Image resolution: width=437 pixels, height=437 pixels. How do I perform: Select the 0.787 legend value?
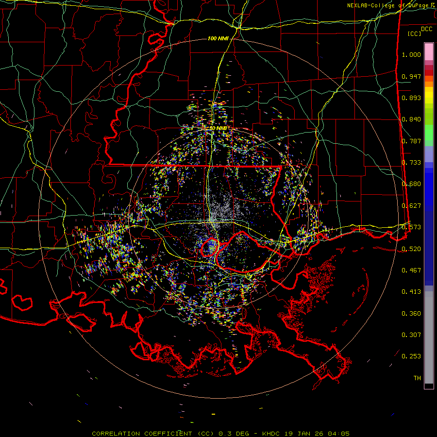click(411, 141)
